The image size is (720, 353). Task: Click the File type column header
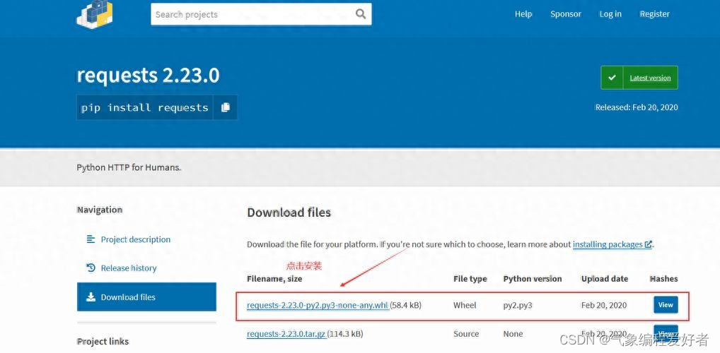coord(470,279)
